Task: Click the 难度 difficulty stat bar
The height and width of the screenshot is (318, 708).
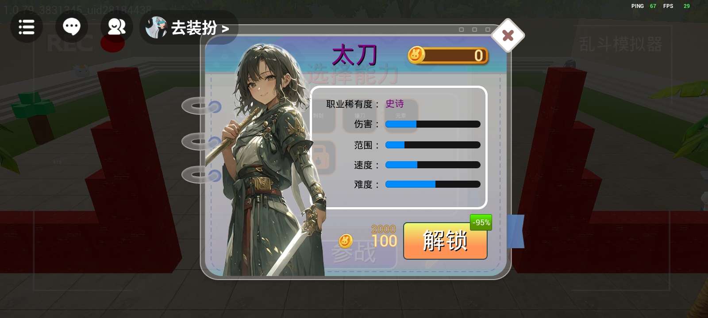Action: coord(433,184)
